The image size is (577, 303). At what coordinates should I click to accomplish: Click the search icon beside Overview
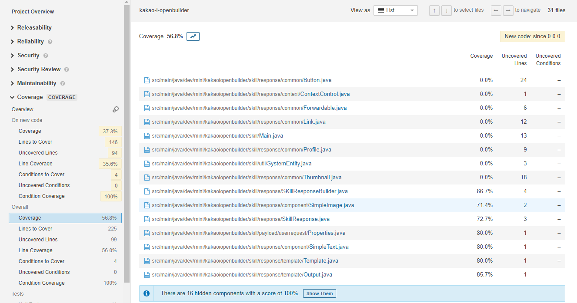115,109
